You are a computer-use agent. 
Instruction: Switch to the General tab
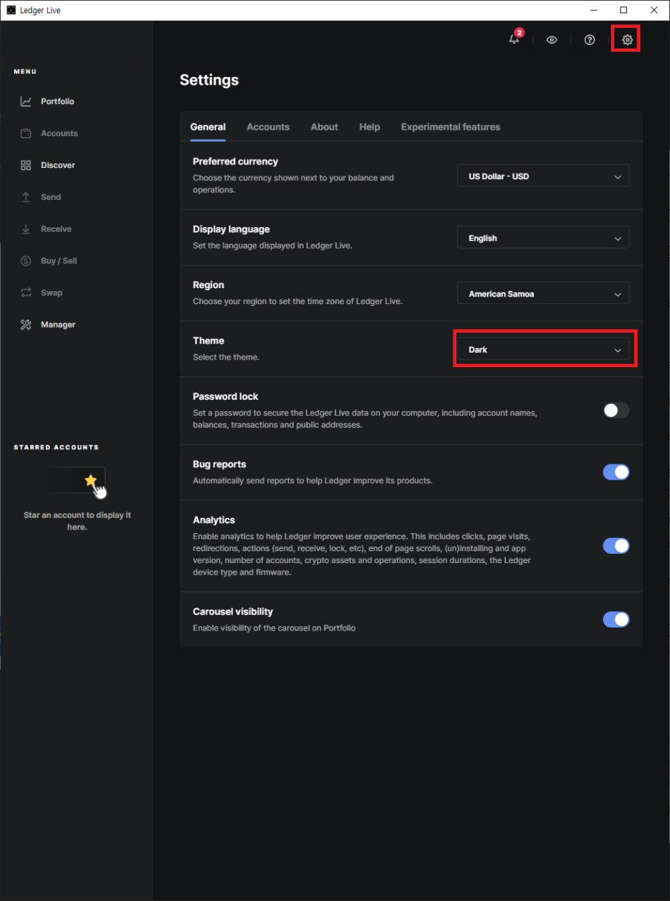[x=208, y=127]
